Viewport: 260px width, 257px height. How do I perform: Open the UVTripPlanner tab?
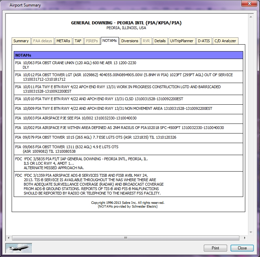(182, 41)
